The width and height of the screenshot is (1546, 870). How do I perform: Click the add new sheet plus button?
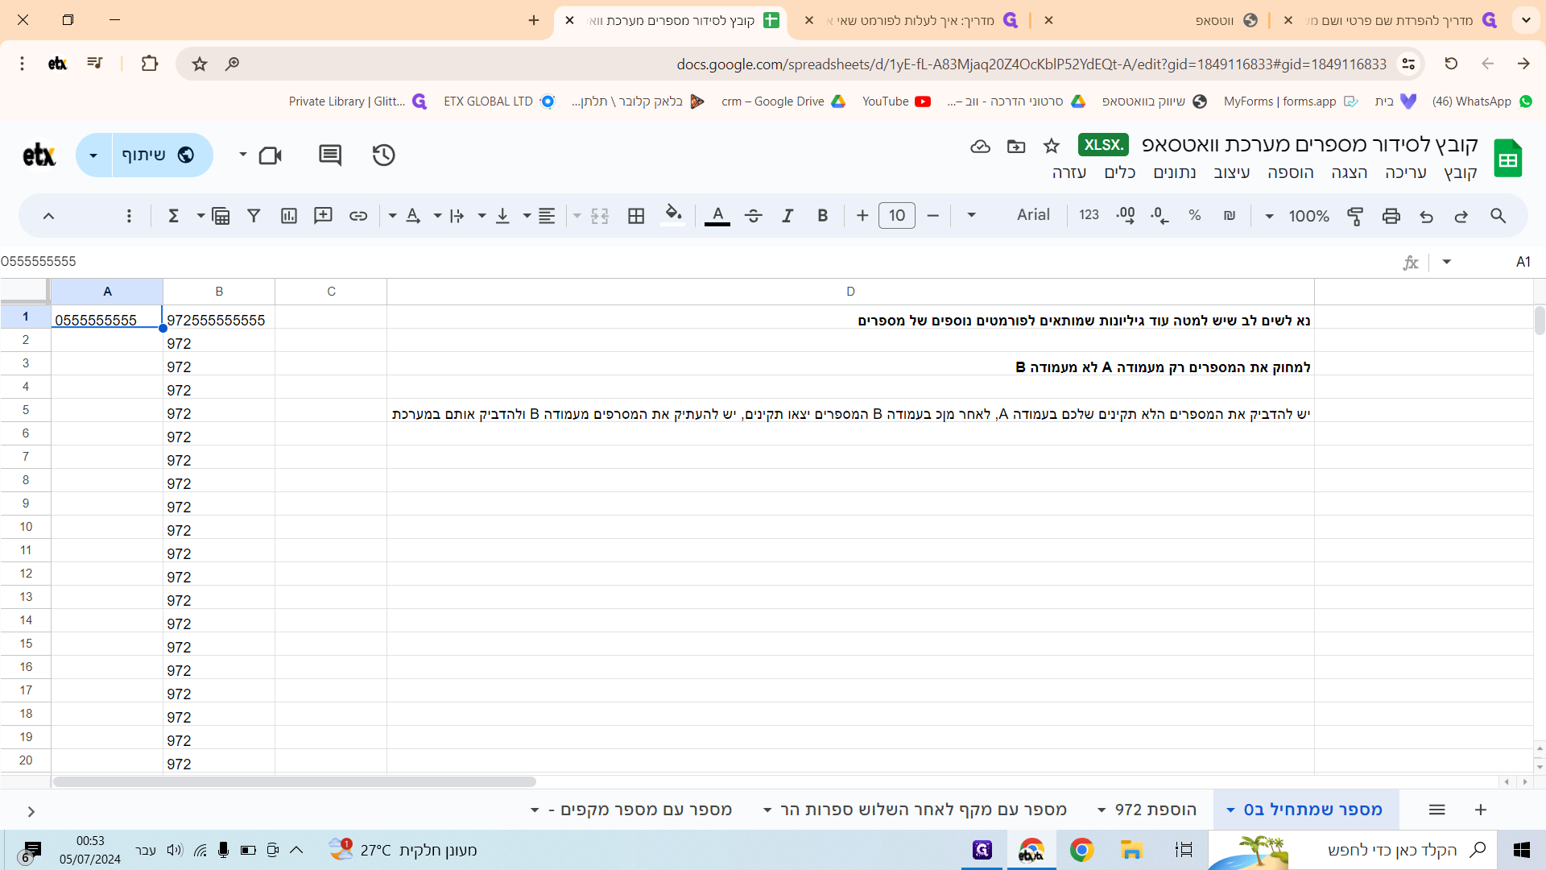tap(1480, 810)
